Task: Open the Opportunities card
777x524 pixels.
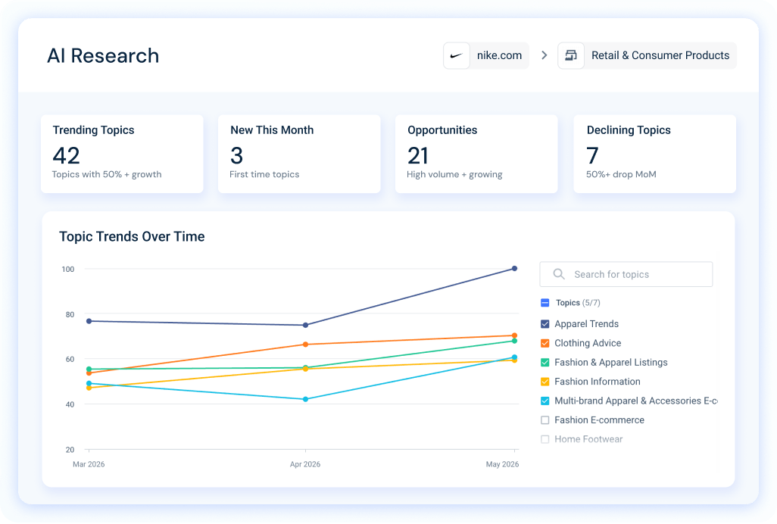Action: pos(476,154)
